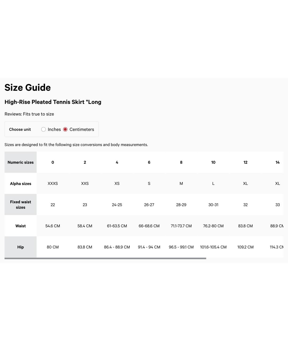Select the Centimeters radio button
This screenshot has height=341, width=288.
point(65,129)
